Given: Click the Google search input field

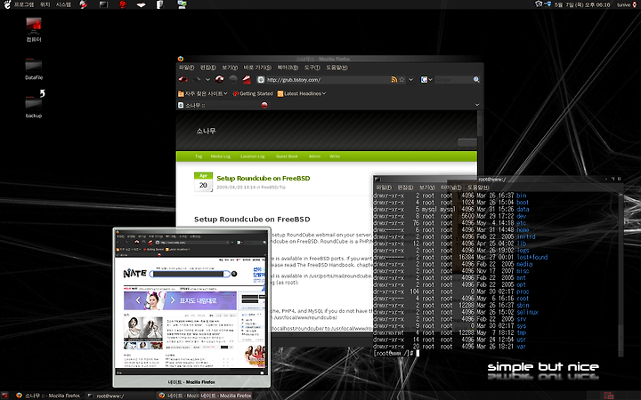Looking at the screenshot, I should (x=453, y=80).
